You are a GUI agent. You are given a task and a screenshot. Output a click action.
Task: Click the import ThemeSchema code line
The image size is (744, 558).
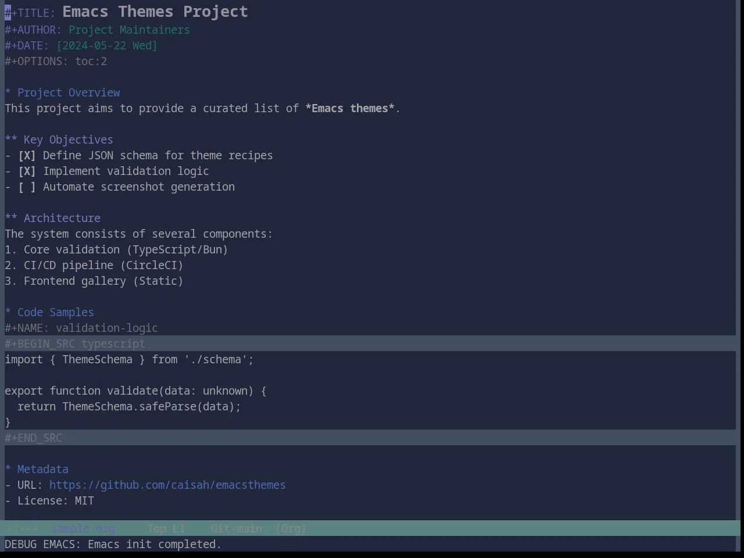click(129, 359)
